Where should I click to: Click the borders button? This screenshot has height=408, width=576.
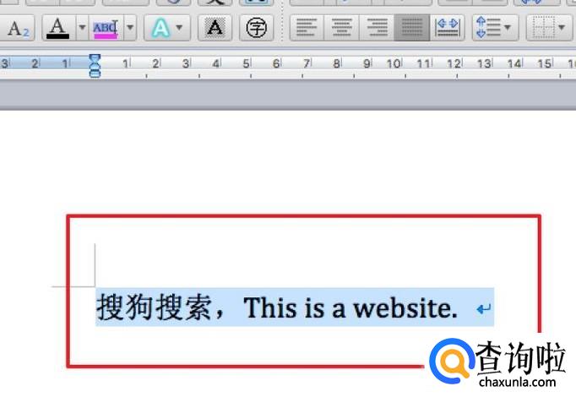(x=542, y=29)
